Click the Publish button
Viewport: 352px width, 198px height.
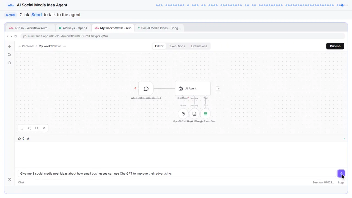tap(335, 46)
